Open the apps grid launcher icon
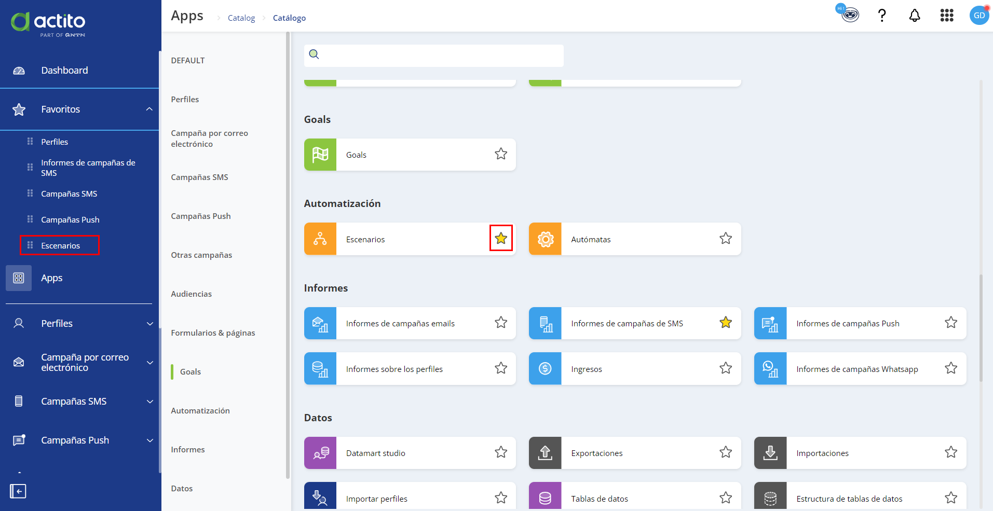This screenshot has width=993, height=511. click(947, 16)
